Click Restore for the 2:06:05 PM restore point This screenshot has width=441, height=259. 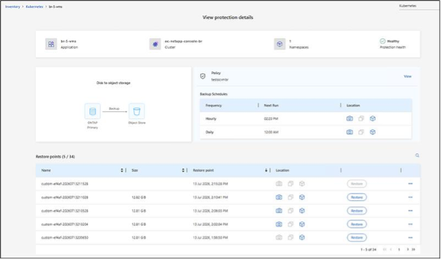(357, 211)
